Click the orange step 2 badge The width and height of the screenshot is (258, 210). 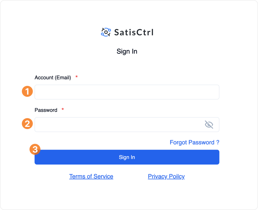pyautogui.click(x=27, y=124)
